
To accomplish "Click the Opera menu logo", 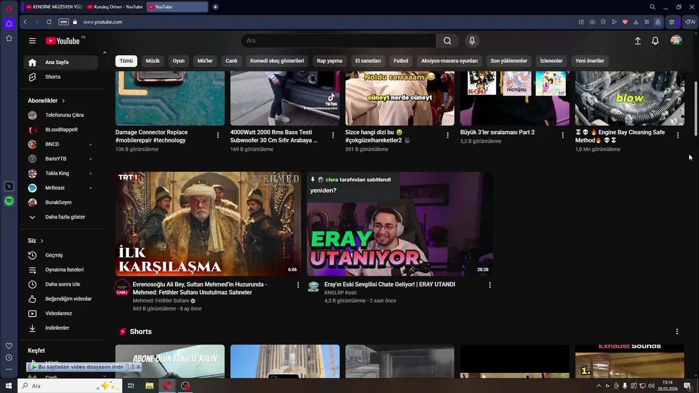I will tap(9, 9).
